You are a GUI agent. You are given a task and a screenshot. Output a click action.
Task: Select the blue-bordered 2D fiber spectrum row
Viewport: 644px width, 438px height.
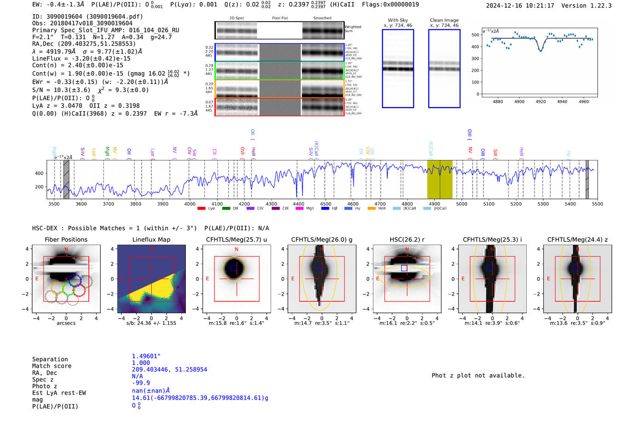point(279,52)
